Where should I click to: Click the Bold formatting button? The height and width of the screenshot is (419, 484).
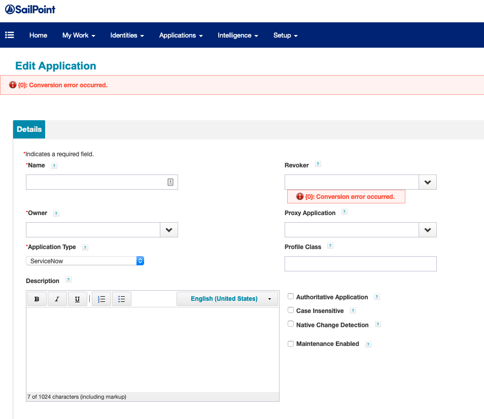point(37,299)
